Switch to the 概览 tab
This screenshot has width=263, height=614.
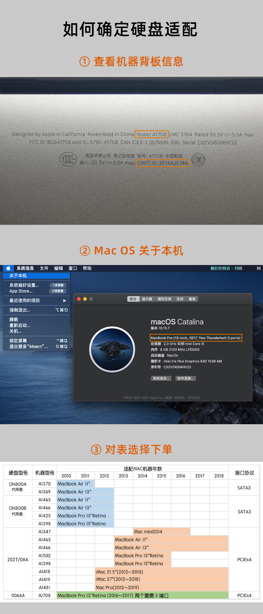133,299
